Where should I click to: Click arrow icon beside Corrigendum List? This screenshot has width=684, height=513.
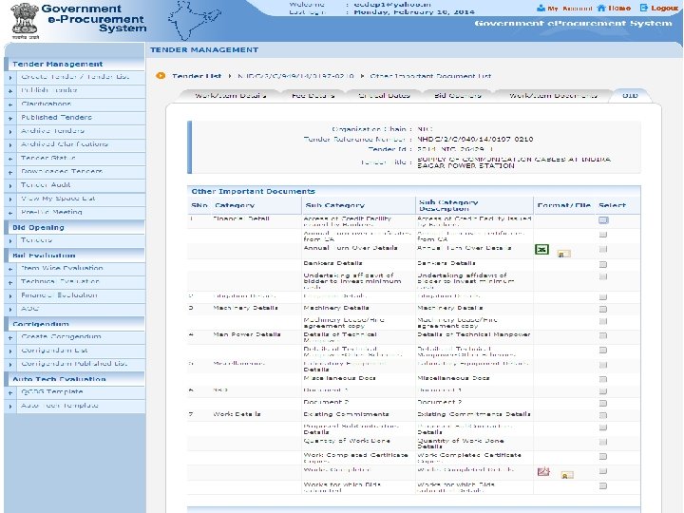[x=10, y=351]
